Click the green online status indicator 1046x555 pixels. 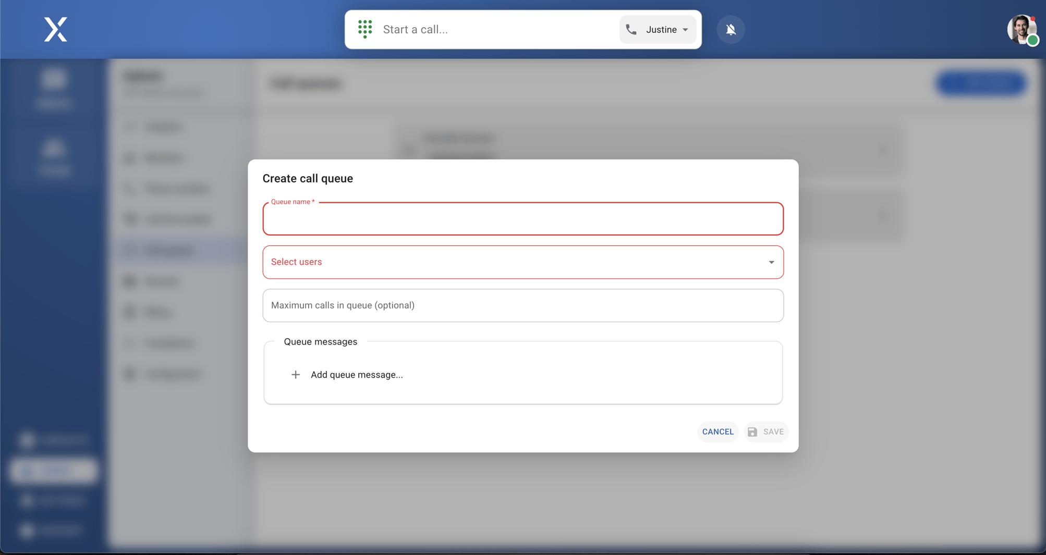(x=1032, y=40)
